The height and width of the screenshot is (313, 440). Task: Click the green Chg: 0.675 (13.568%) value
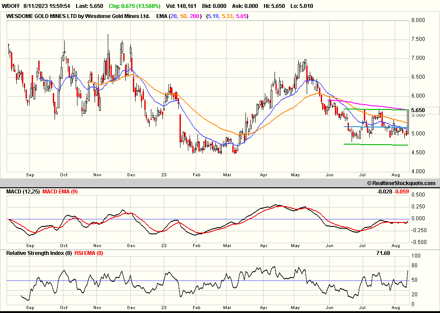pos(135,6)
